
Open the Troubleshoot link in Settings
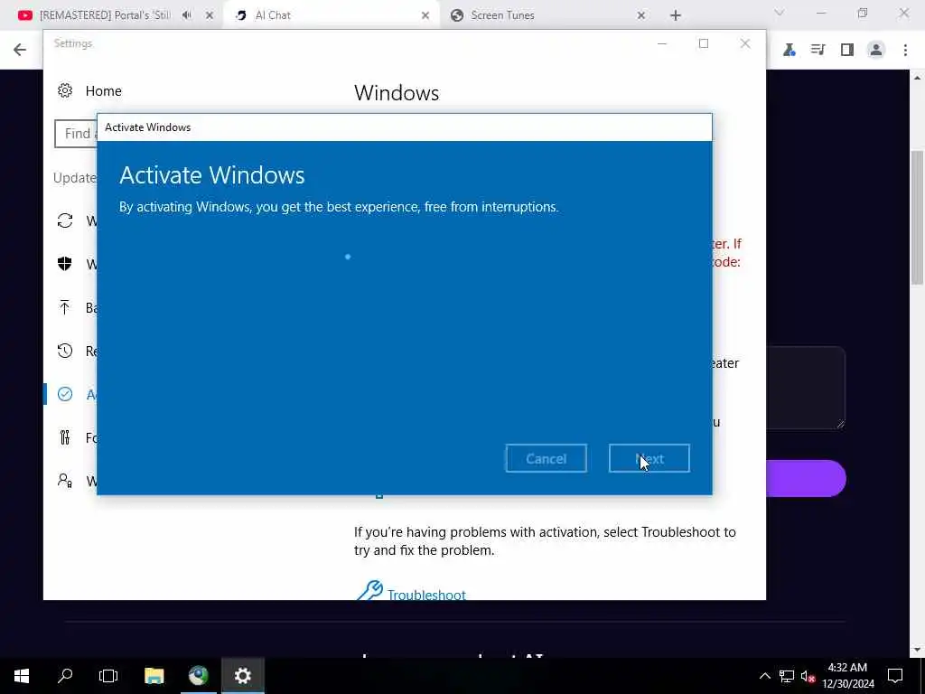(426, 594)
